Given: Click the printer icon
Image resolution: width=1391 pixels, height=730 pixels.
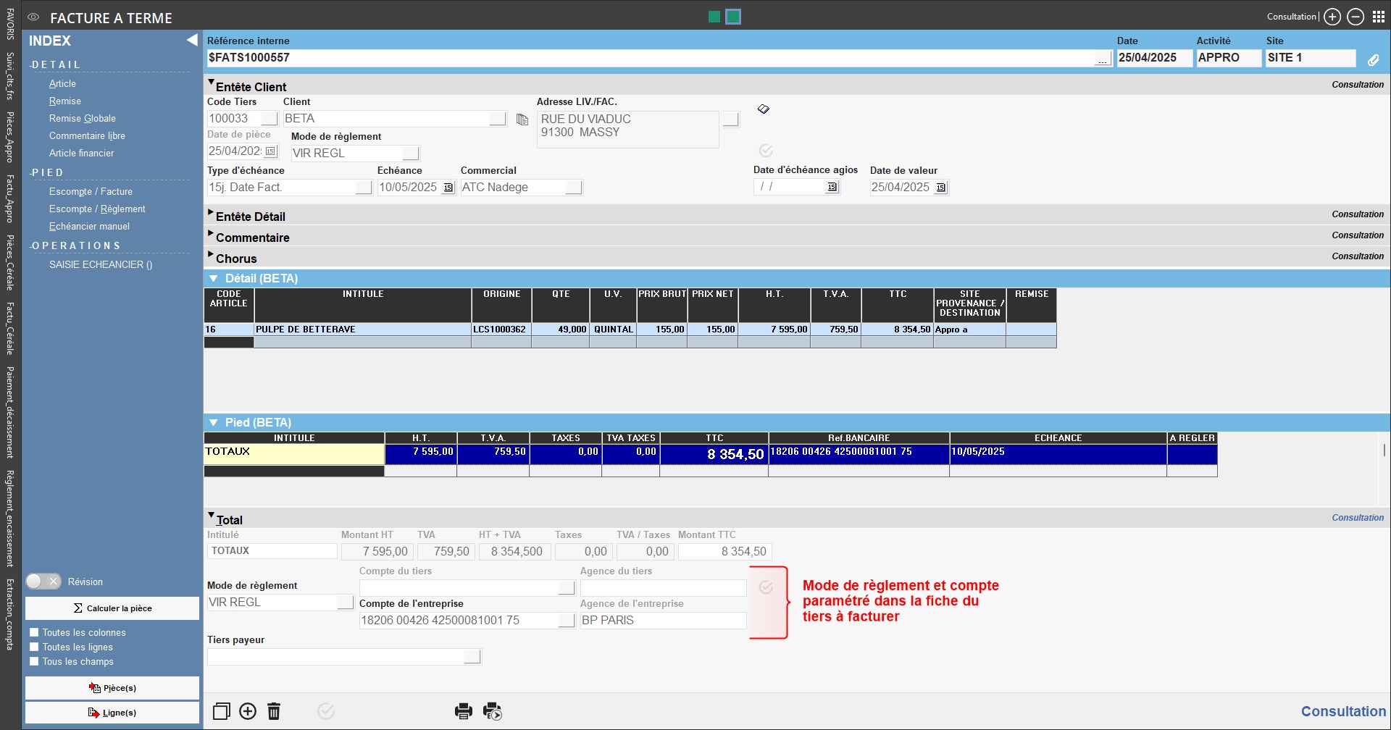Looking at the screenshot, I should (464, 711).
